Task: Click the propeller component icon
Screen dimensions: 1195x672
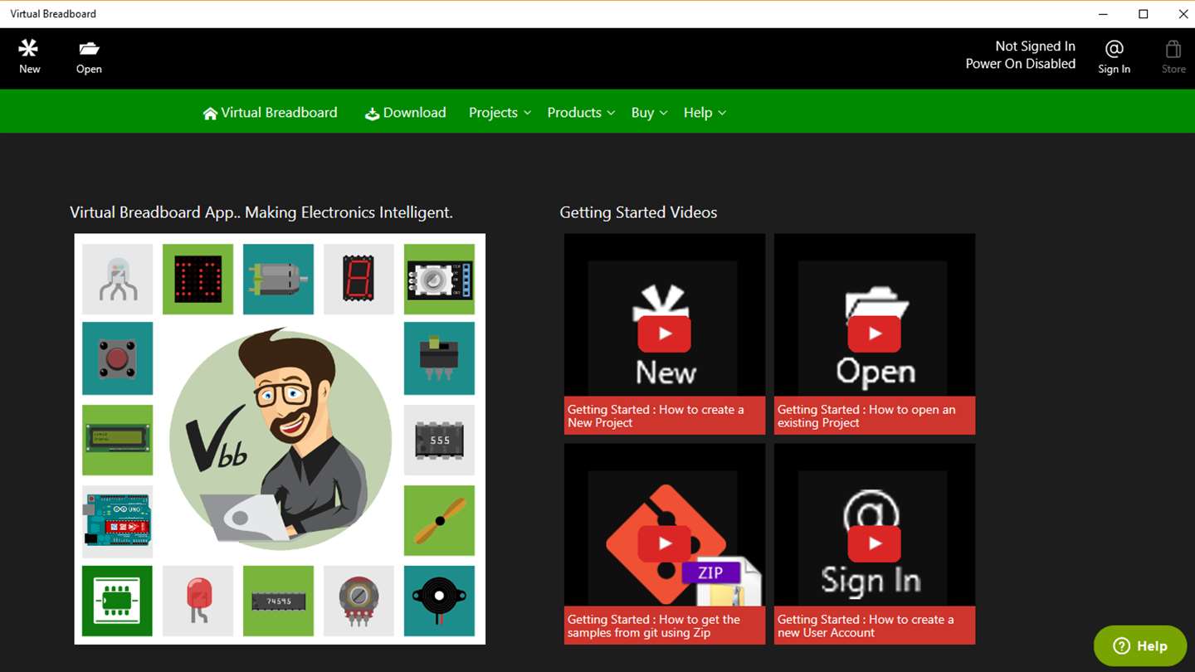Action: (x=439, y=520)
